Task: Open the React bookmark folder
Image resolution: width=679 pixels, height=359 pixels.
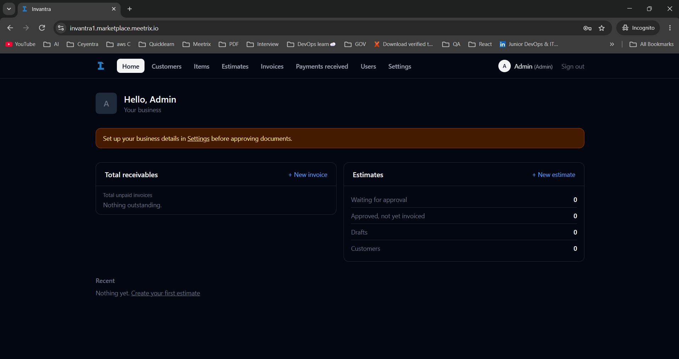Action: pos(480,44)
